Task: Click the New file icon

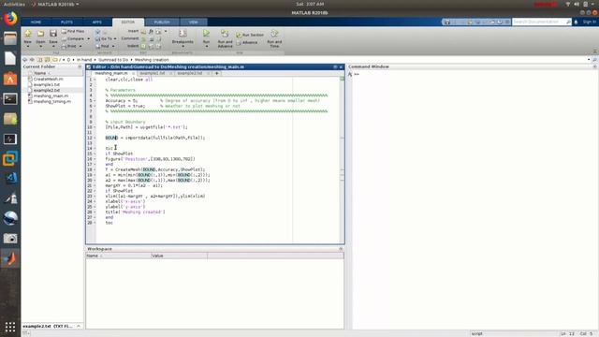Action: click(x=28, y=34)
